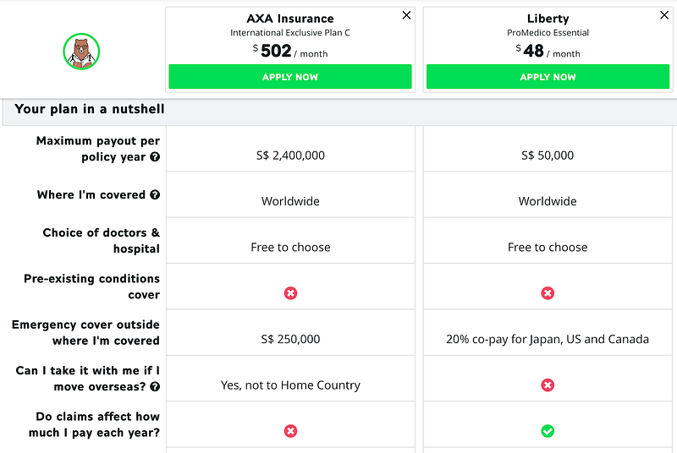Click Liberty's red cross for moving overseas
Screen dimensions: 677x453
tap(548, 385)
